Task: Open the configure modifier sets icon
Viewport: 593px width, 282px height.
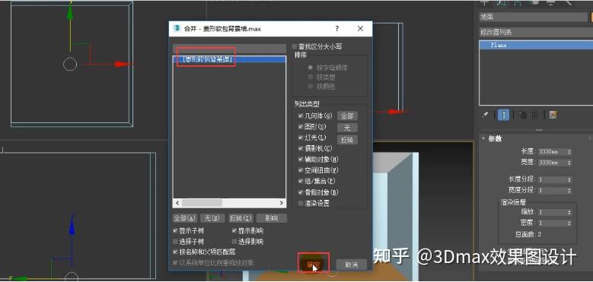Action: [553, 115]
